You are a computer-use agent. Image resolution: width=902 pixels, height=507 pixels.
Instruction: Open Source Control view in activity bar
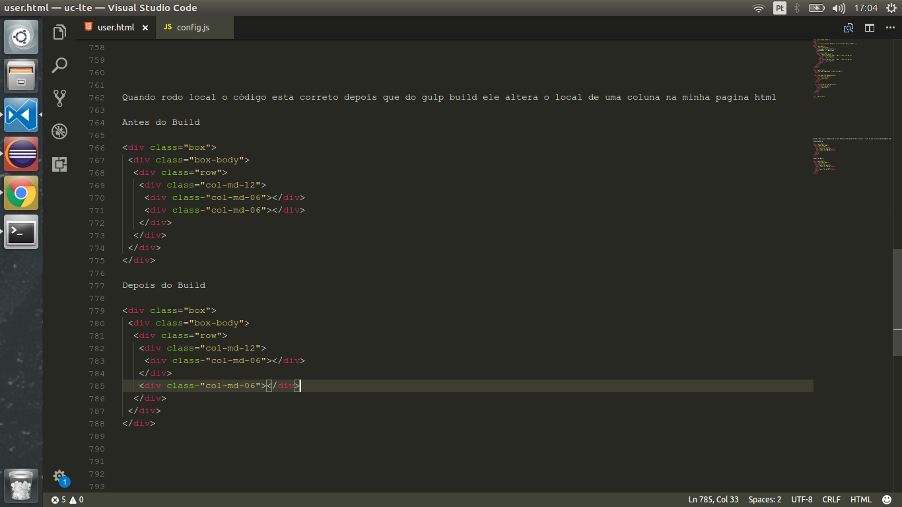pyautogui.click(x=59, y=98)
